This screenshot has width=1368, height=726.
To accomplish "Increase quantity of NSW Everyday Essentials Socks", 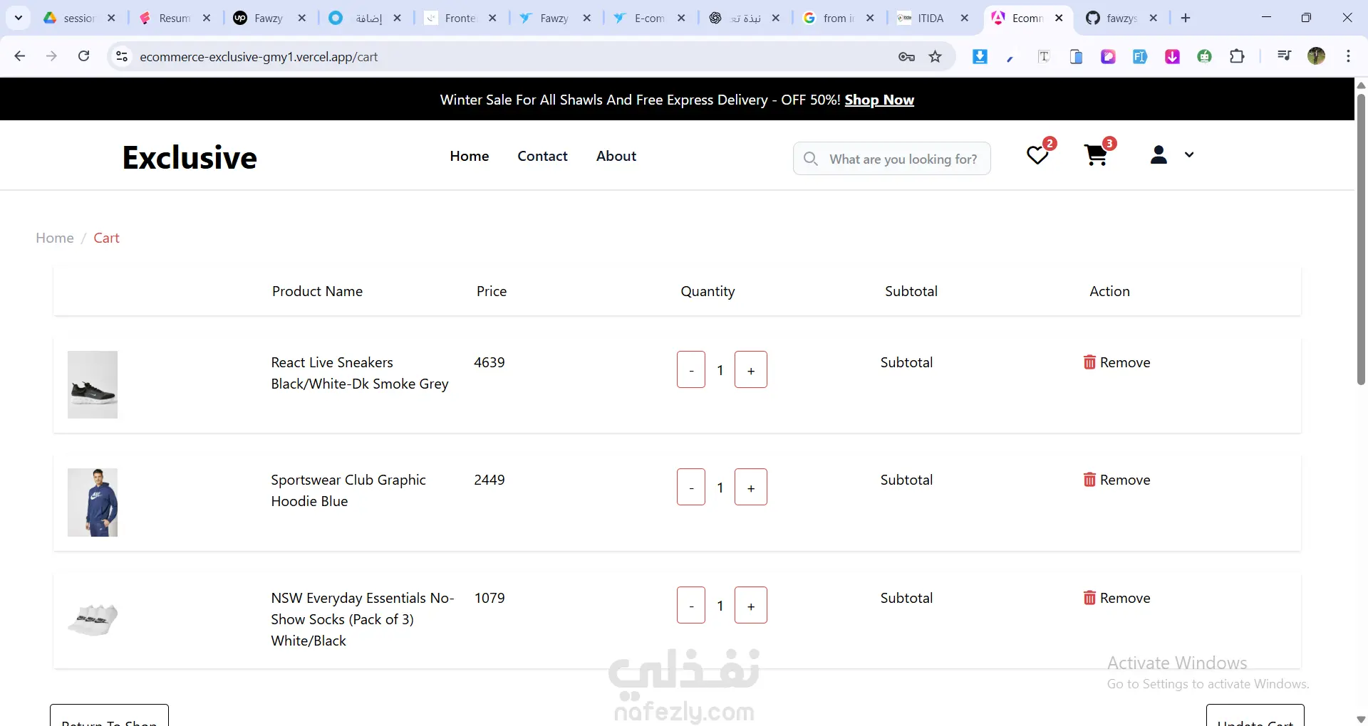I will point(751,605).
